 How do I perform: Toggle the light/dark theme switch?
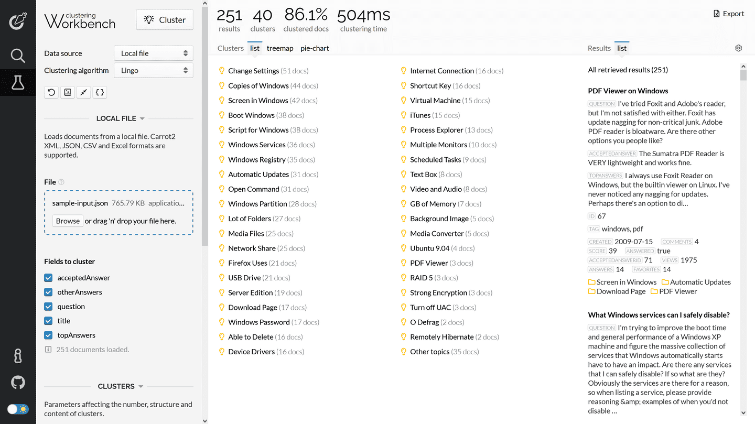coord(18,409)
